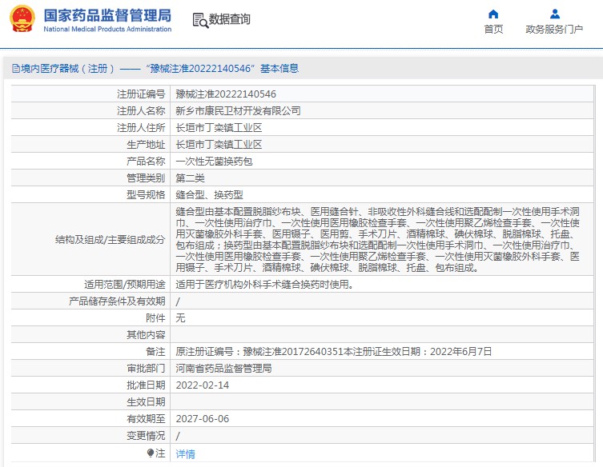Click the document icon before 境内医疗器械
The width and height of the screenshot is (603, 467).
(x=16, y=69)
